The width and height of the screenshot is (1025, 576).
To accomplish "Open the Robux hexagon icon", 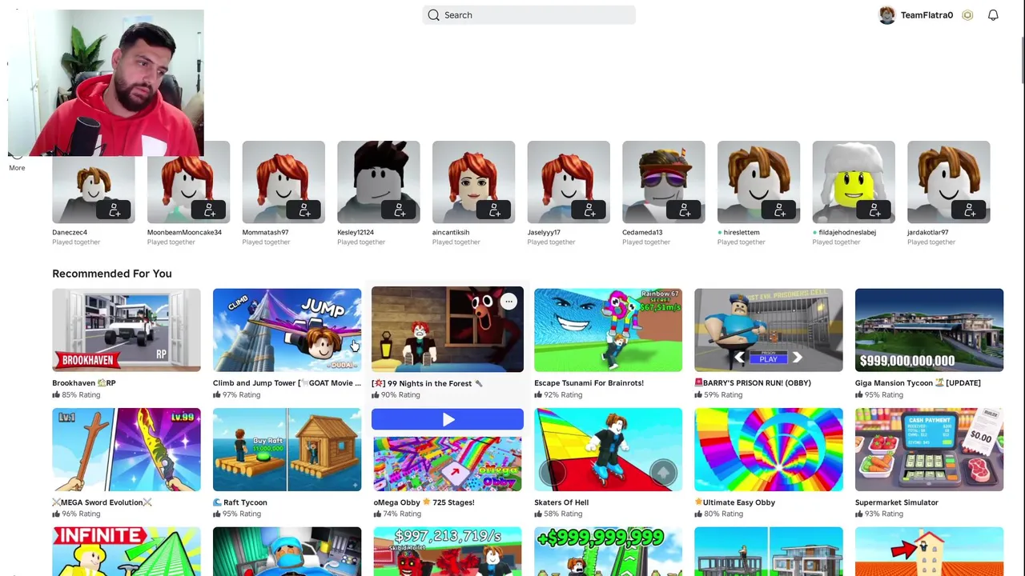I will (x=967, y=15).
